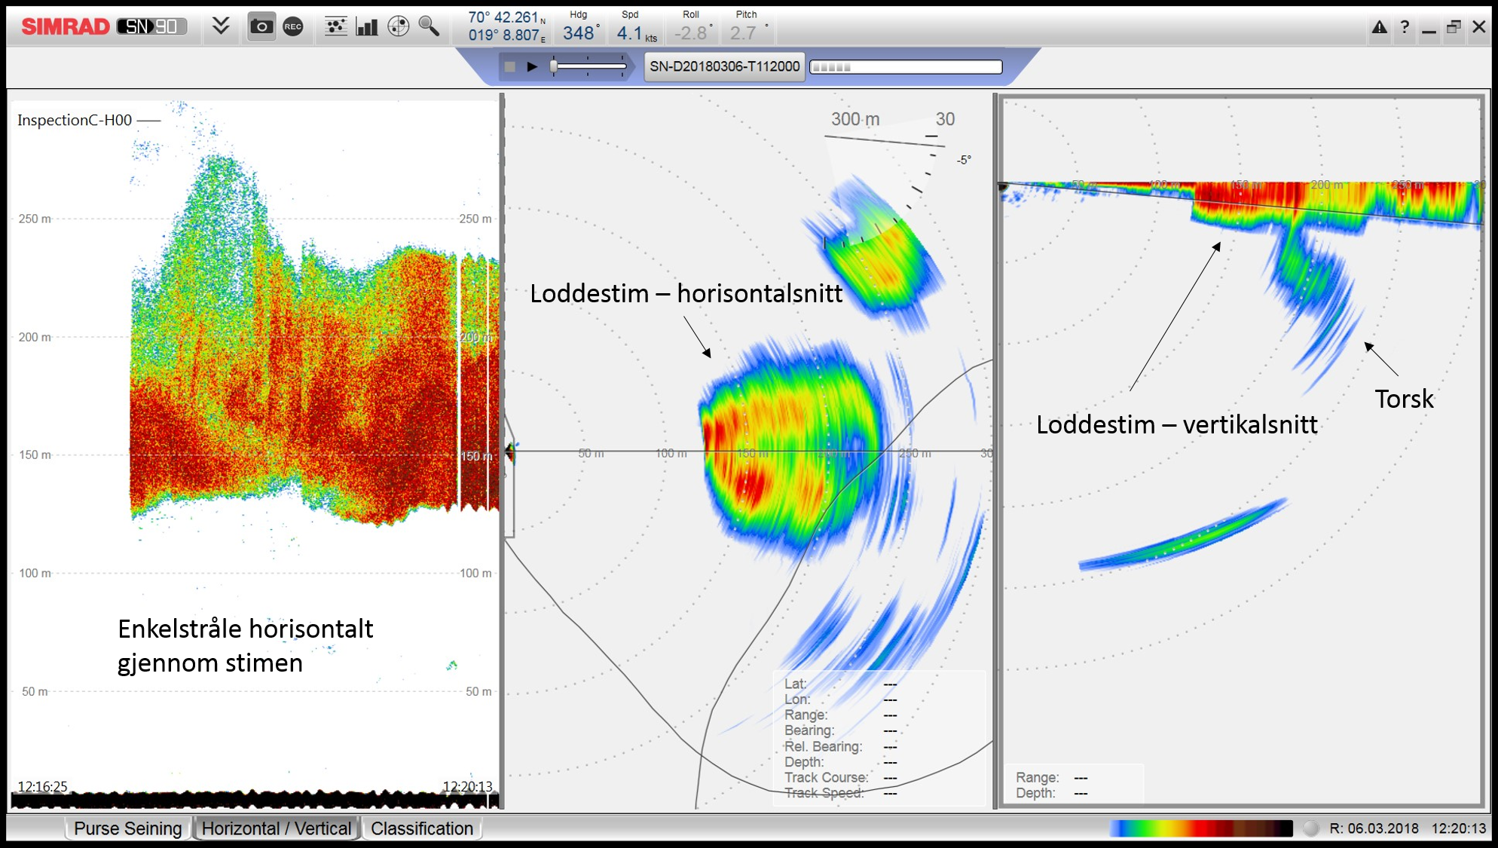1498x848 pixels.
Task: Click the 12:16:25 start time label
Action: click(43, 786)
